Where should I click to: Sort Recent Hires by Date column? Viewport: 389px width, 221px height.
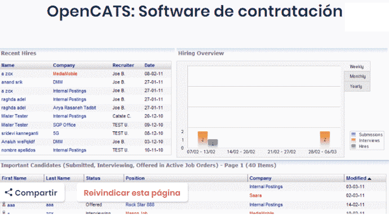[x=149, y=65]
